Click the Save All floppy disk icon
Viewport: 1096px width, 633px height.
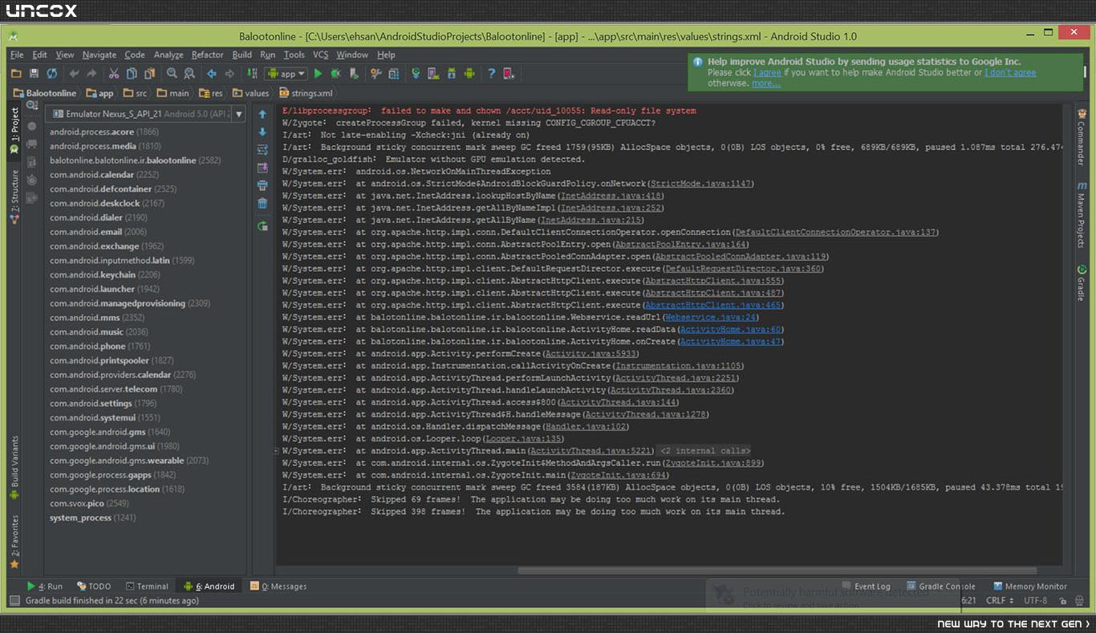click(x=34, y=74)
